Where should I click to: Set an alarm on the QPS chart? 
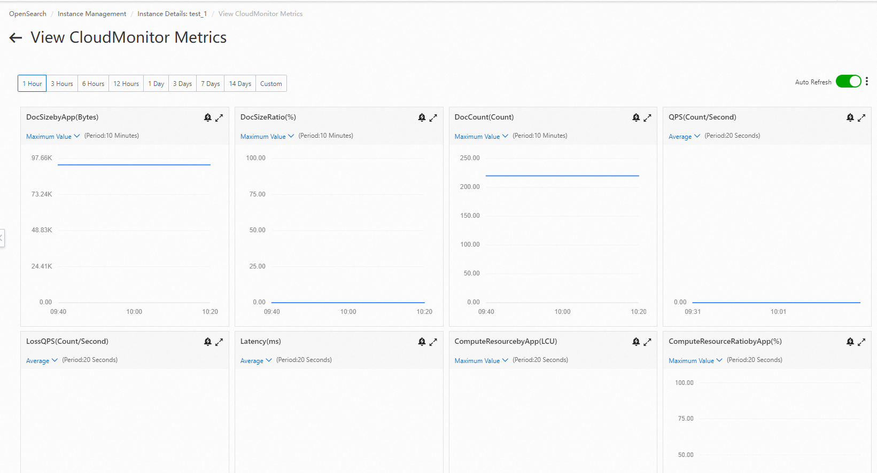(850, 117)
